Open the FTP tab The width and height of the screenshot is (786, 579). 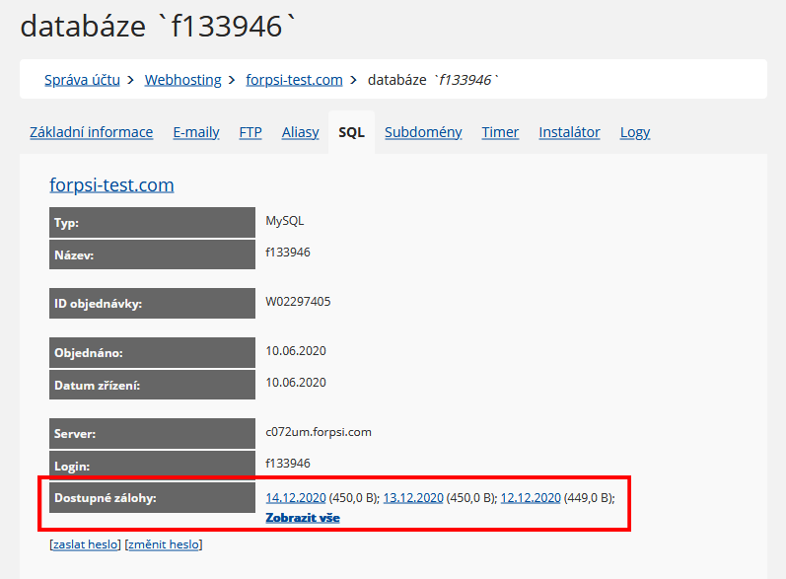(250, 132)
